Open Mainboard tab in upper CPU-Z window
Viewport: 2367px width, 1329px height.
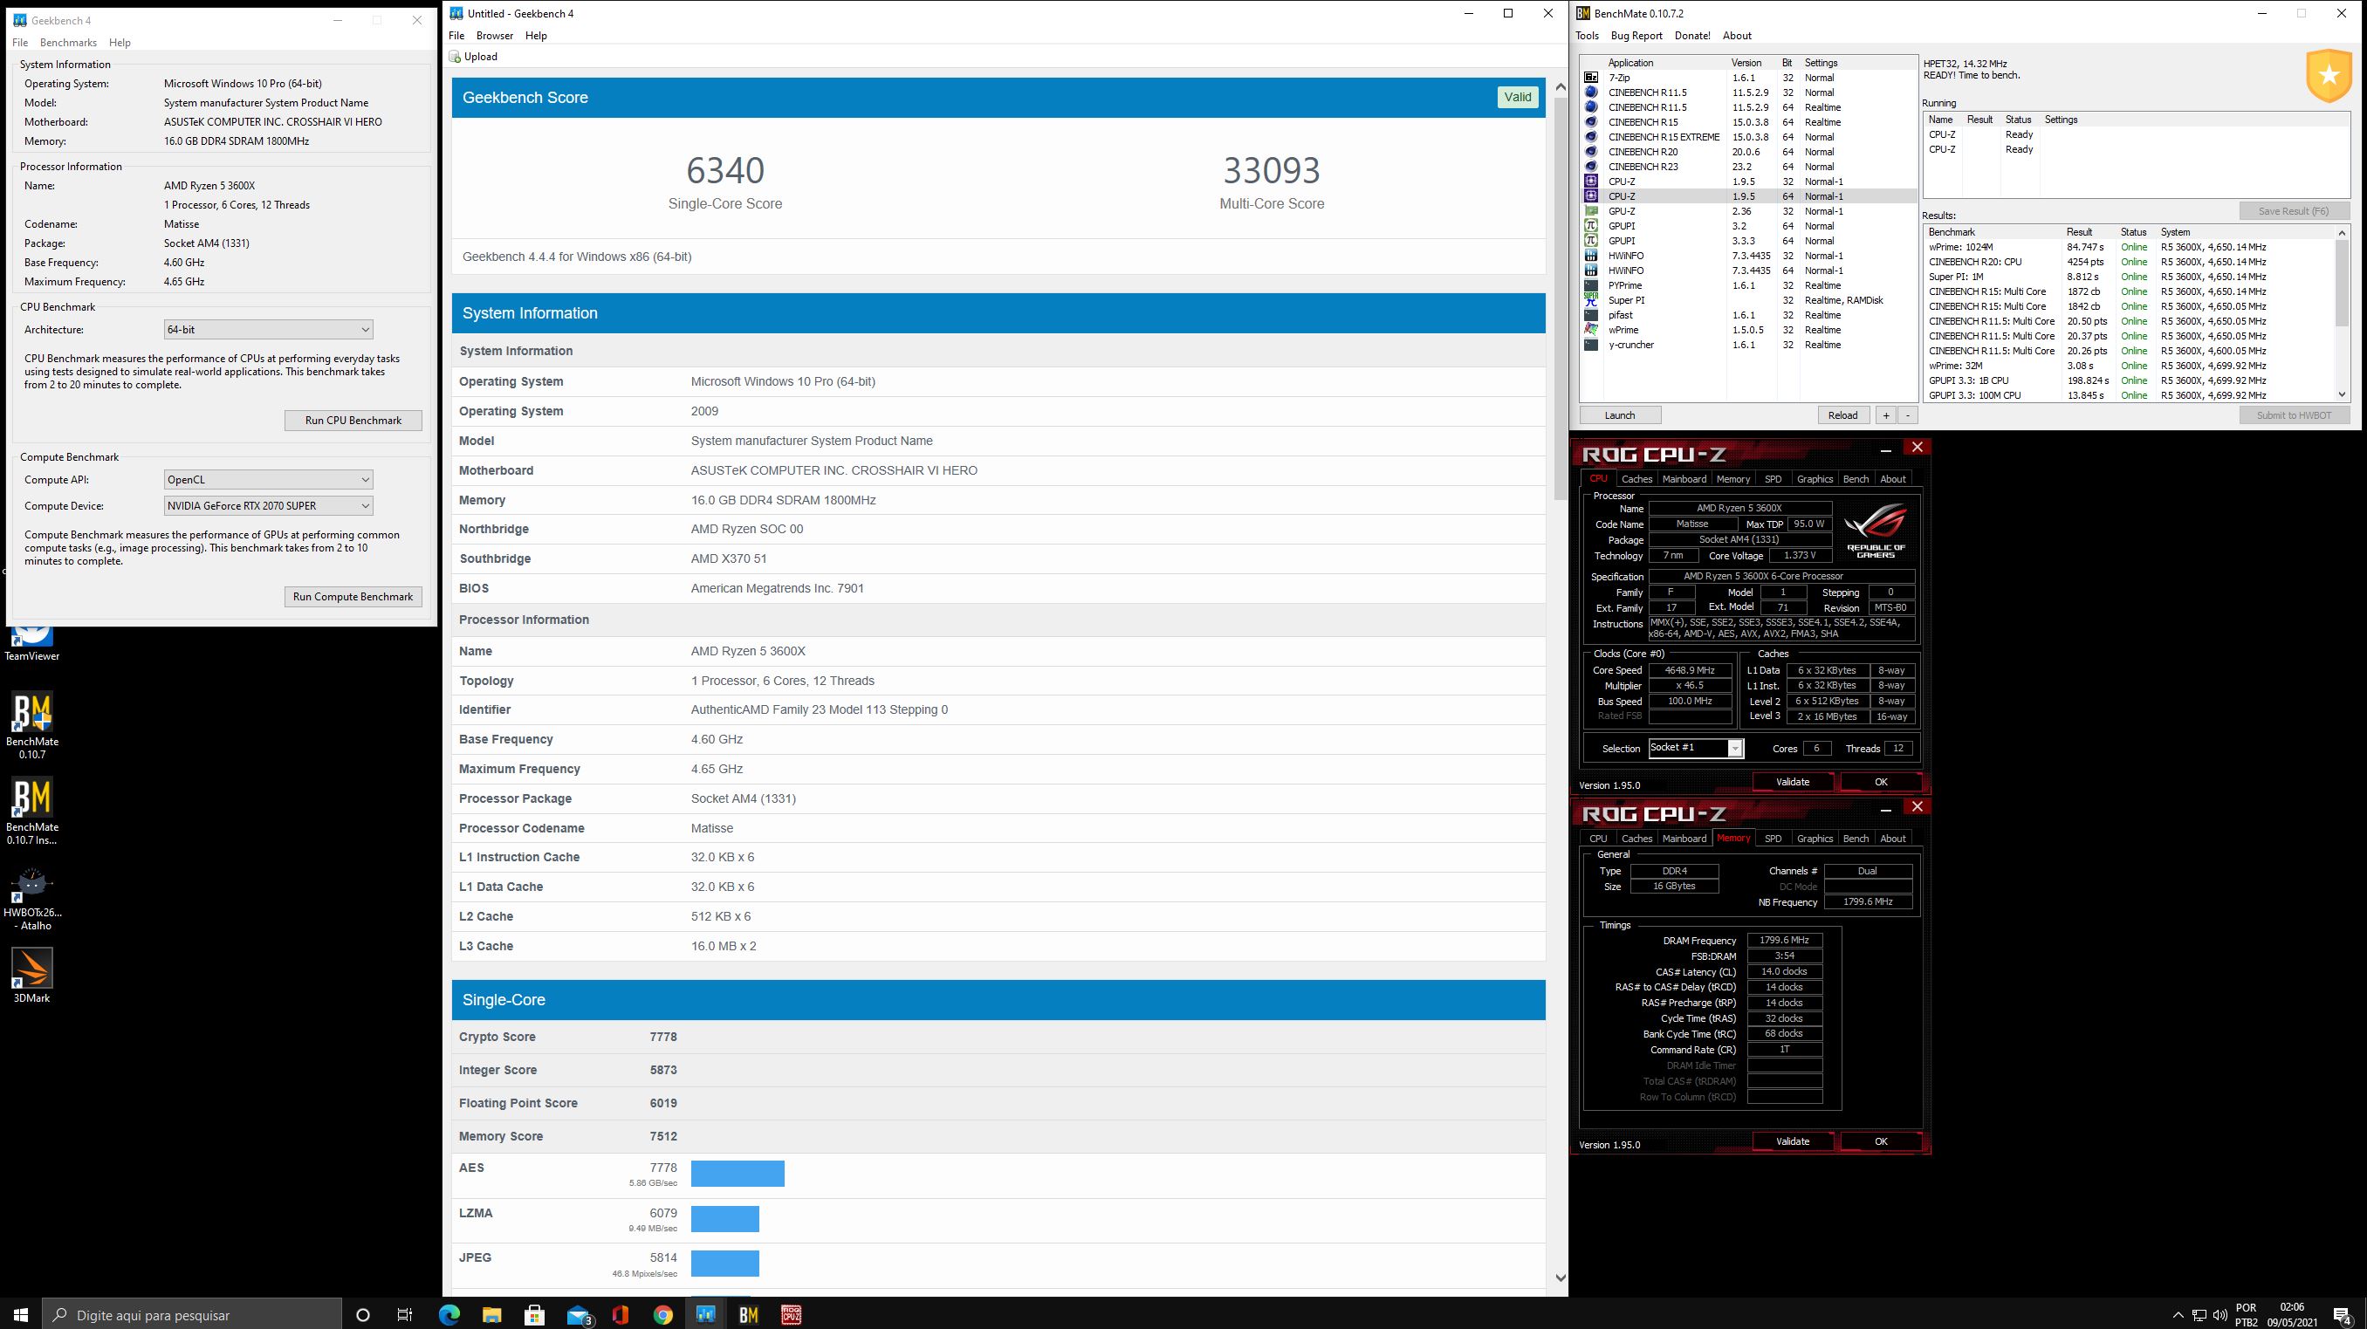point(1684,478)
